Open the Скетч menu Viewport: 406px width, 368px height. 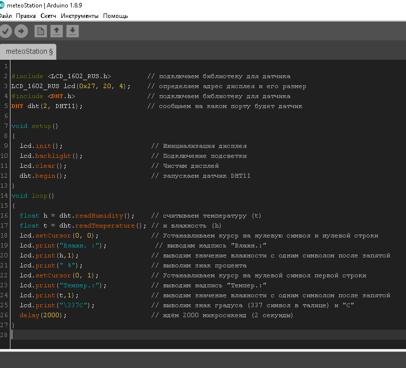pos(48,16)
